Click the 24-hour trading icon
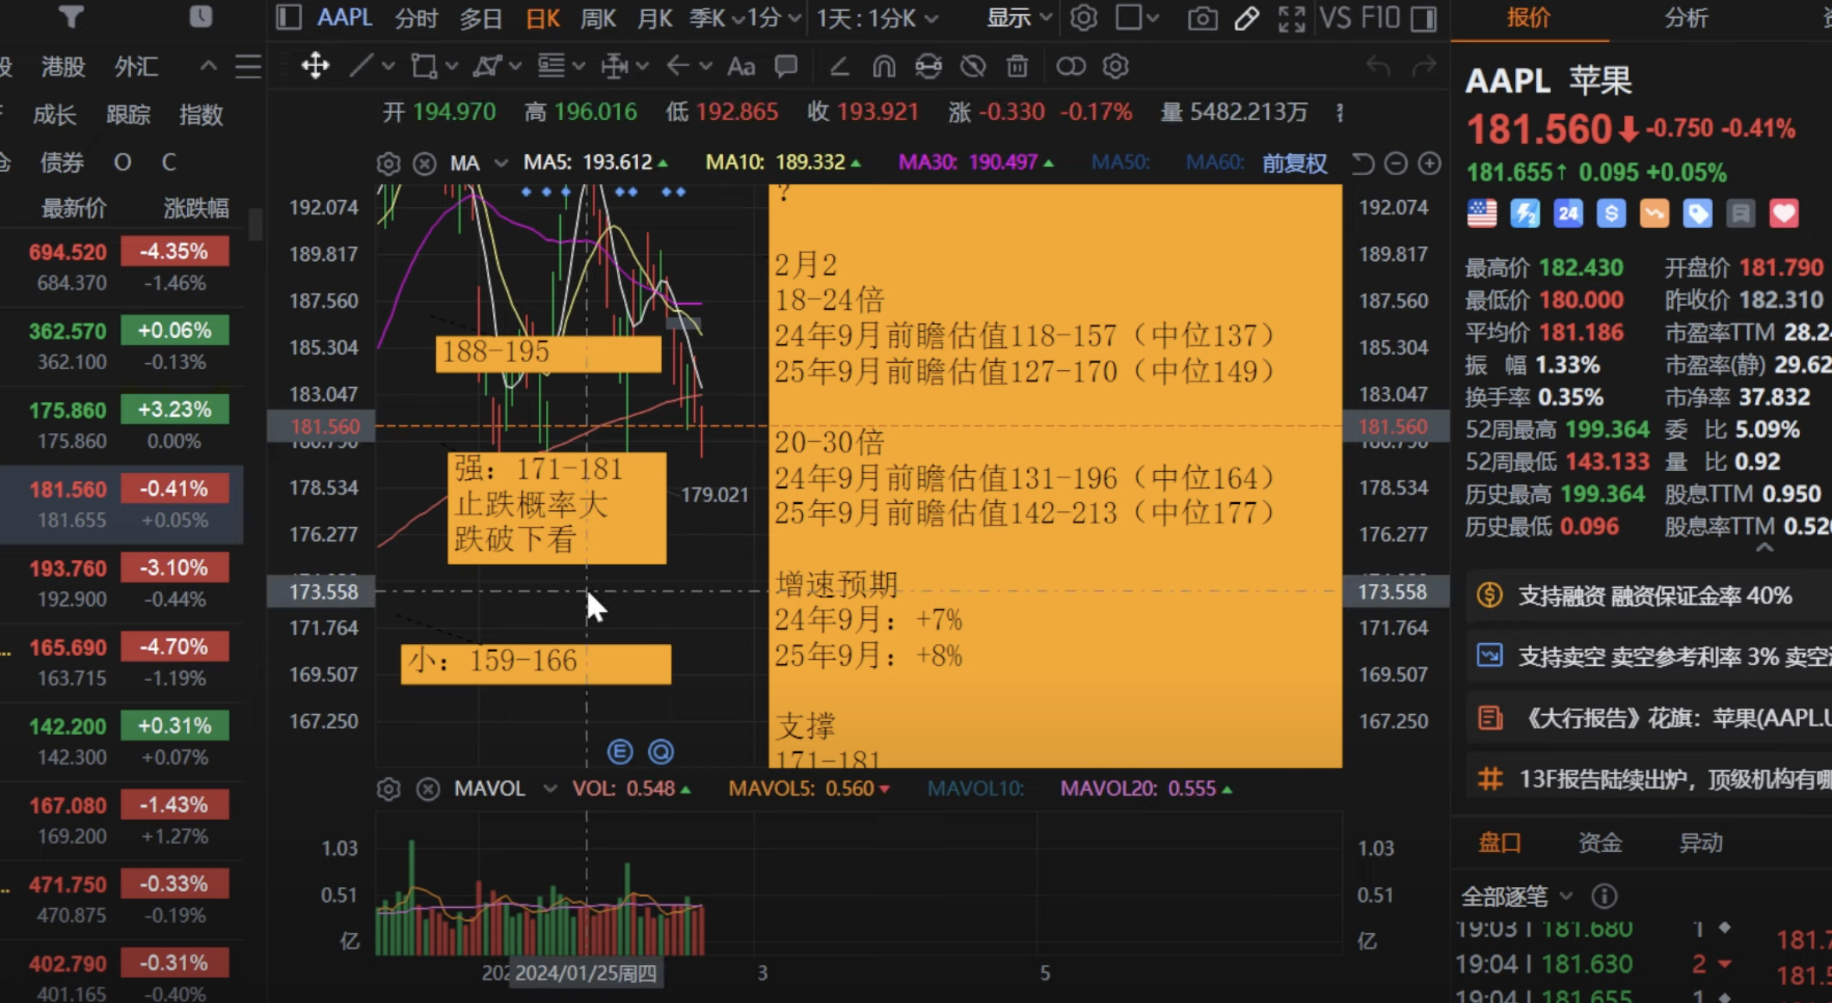This screenshot has height=1003, width=1832. click(1568, 213)
